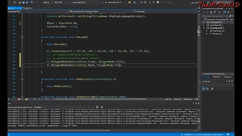Place cursor on the GL.ClearColor line
242x136 pixels.
[98, 51]
